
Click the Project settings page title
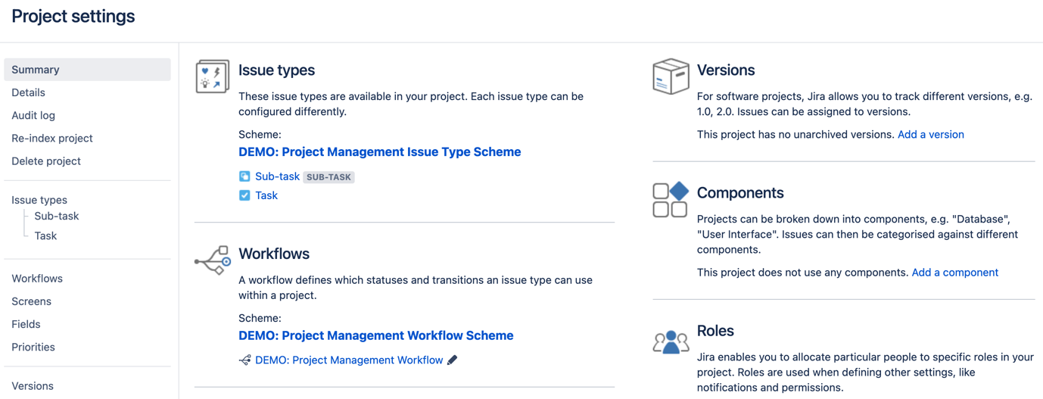point(73,17)
